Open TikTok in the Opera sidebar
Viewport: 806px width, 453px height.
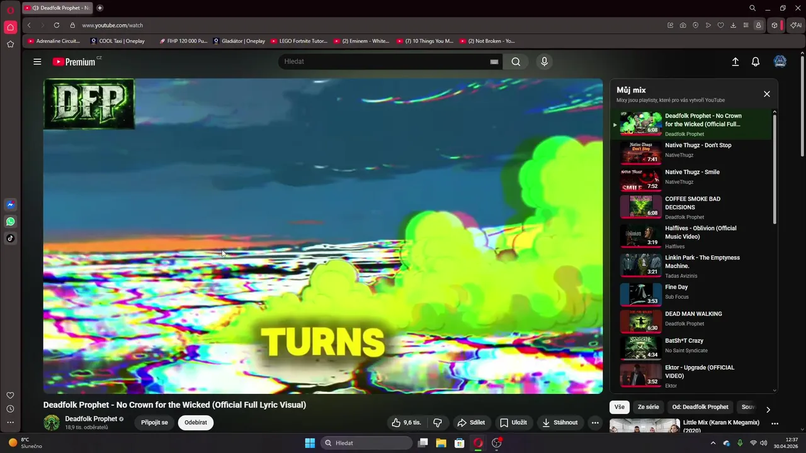[10, 238]
